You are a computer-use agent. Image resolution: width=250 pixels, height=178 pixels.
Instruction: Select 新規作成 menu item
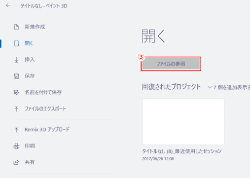click(x=35, y=27)
